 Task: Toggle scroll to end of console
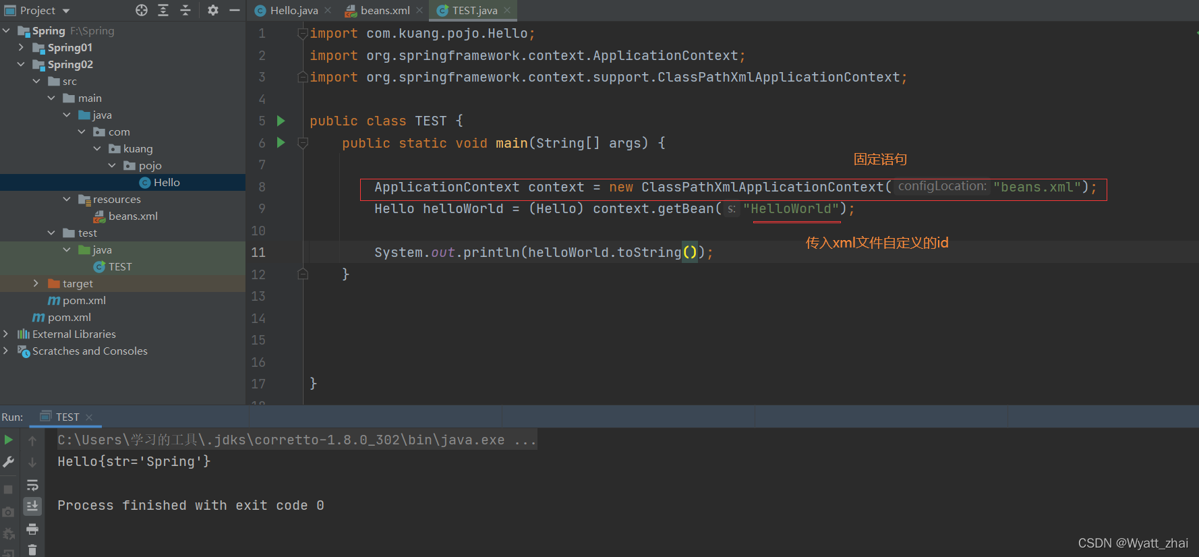coord(32,506)
